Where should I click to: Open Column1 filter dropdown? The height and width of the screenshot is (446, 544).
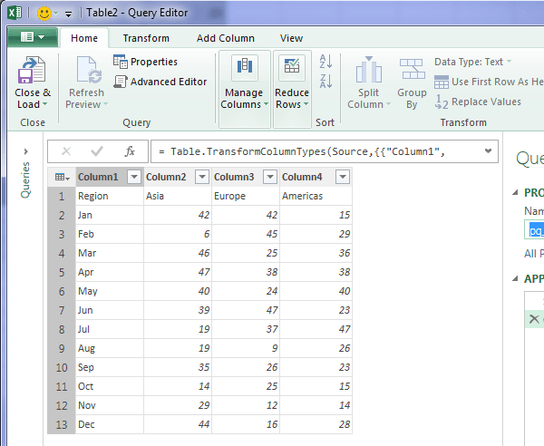[x=134, y=177]
